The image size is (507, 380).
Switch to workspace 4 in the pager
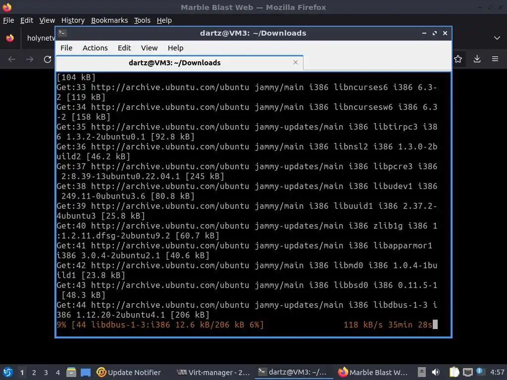(58, 373)
